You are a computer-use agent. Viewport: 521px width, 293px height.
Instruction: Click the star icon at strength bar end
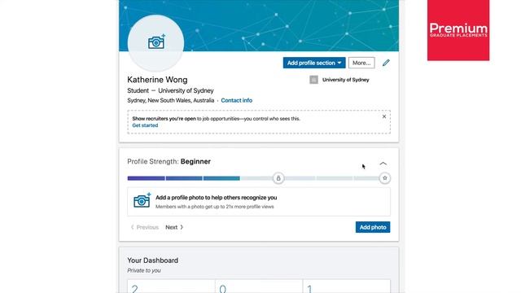click(385, 178)
